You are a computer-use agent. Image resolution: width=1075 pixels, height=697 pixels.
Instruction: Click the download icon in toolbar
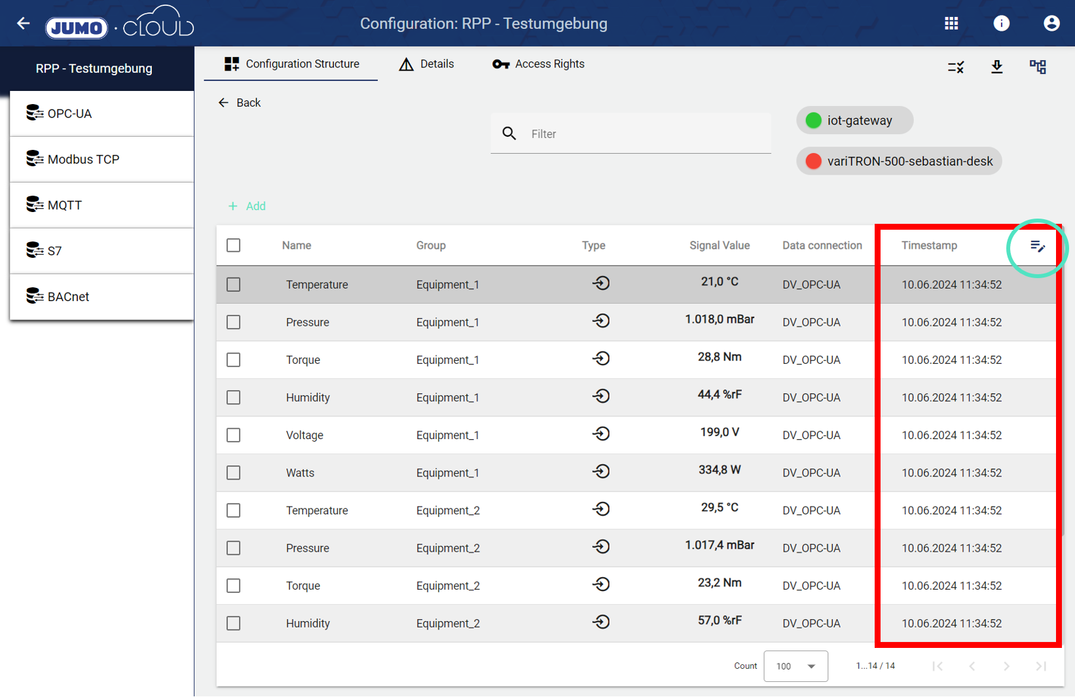click(996, 67)
